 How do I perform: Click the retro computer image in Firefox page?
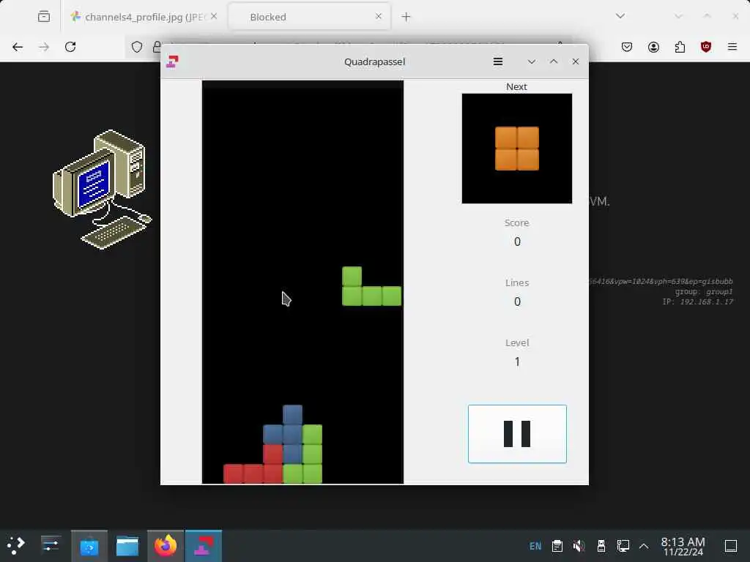(x=103, y=190)
